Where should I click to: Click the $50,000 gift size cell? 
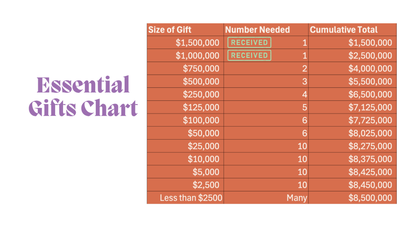click(203, 133)
